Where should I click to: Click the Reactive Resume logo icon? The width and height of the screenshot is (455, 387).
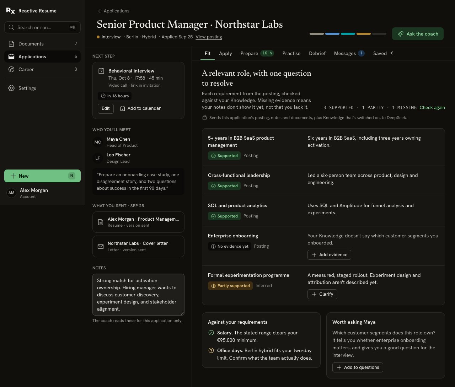tap(11, 11)
